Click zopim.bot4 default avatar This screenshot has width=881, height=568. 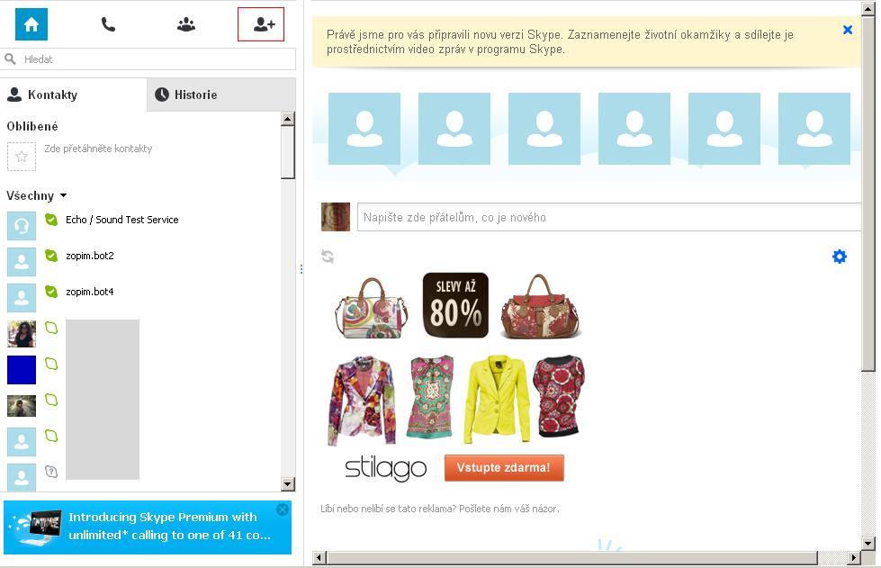(x=22, y=298)
